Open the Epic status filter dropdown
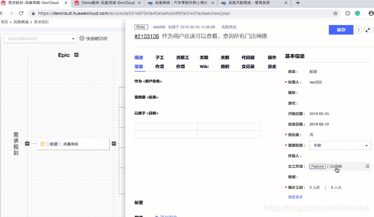This screenshot has width=374, height=217. coord(41,38)
